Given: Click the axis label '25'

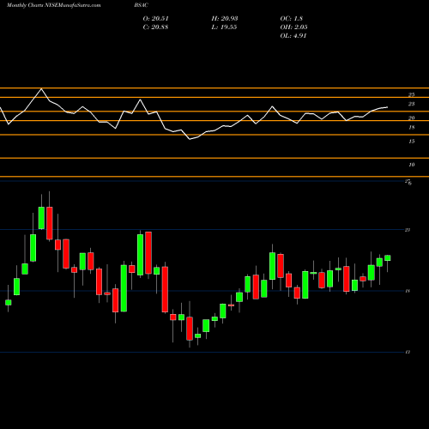Looking at the screenshot, I should [x=412, y=94].
